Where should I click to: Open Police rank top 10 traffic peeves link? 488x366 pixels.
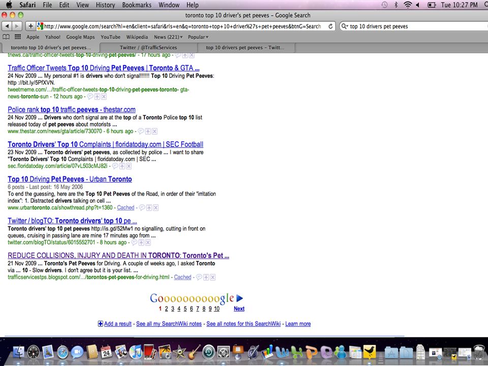pos(72,110)
